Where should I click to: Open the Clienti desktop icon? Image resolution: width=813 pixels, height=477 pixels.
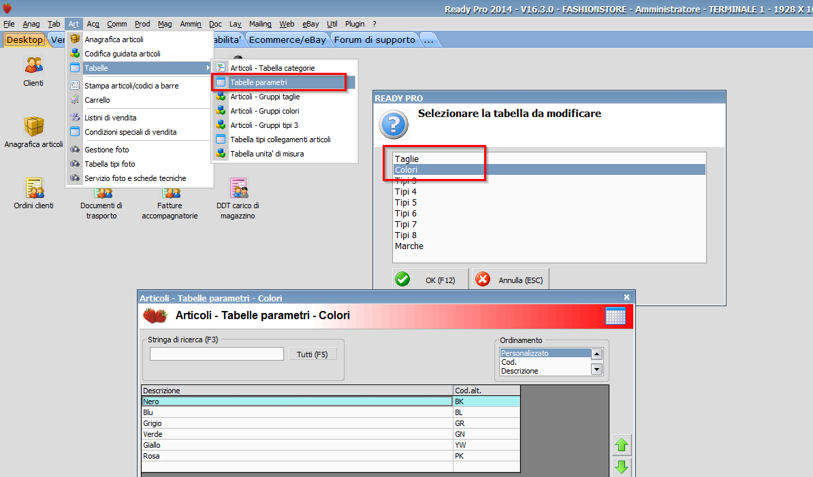[x=33, y=71]
